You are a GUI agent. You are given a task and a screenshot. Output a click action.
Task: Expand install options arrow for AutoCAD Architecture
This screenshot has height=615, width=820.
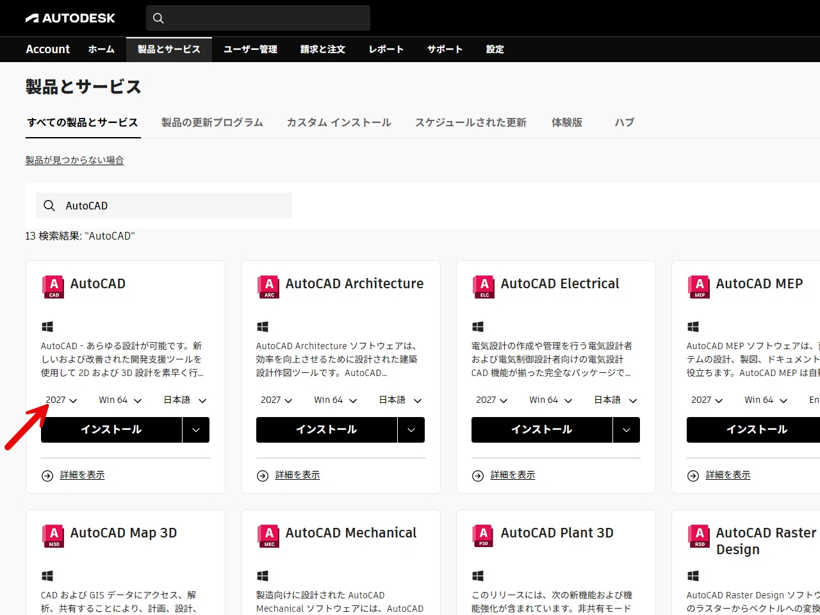pos(411,430)
